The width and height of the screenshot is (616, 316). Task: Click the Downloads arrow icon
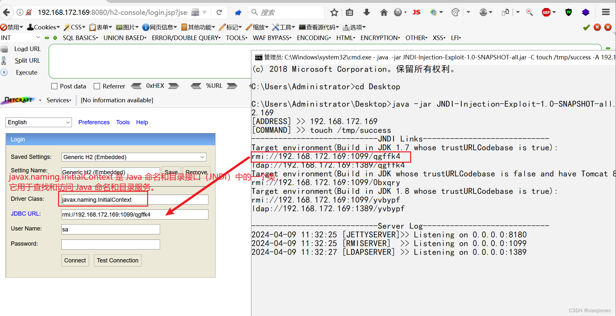[x=367, y=12]
